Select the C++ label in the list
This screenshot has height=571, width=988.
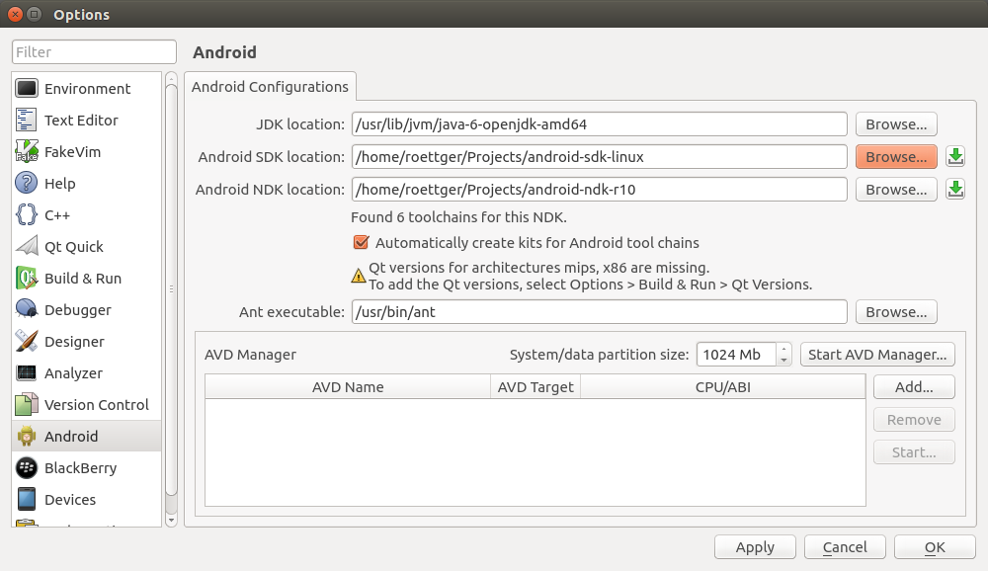(57, 215)
